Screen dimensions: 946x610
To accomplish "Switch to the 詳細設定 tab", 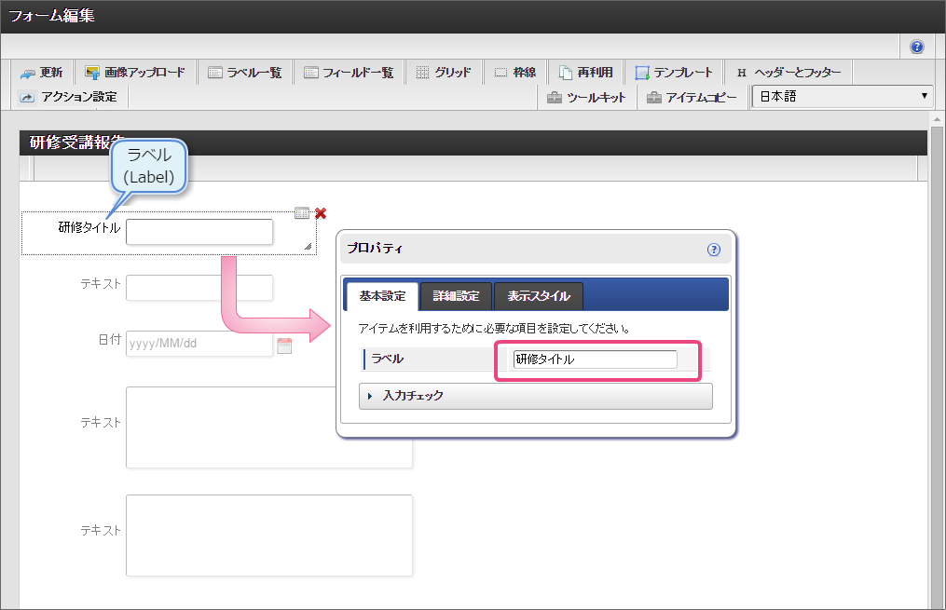I will tap(456, 296).
